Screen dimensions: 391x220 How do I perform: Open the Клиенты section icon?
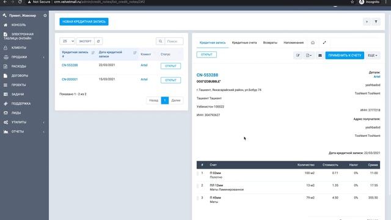coord(5,48)
